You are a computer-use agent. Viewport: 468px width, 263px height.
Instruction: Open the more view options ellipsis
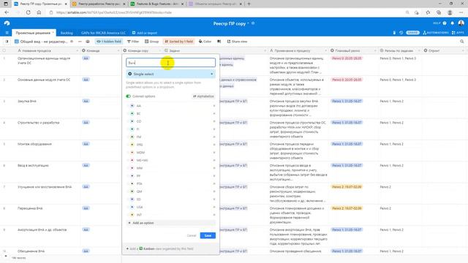(x=80, y=42)
